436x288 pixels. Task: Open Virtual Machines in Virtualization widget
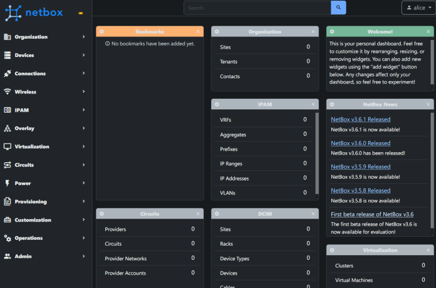[x=380, y=280]
